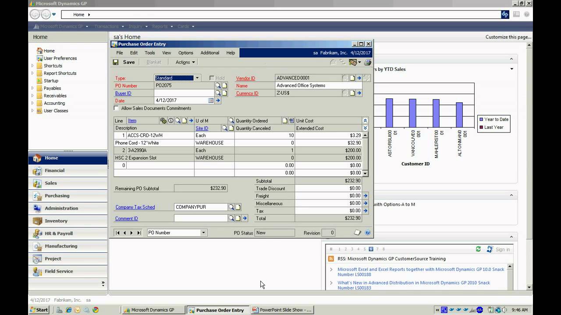Open the File menu in Purchase Order Entry
This screenshot has height=315, width=561.
click(119, 53)
